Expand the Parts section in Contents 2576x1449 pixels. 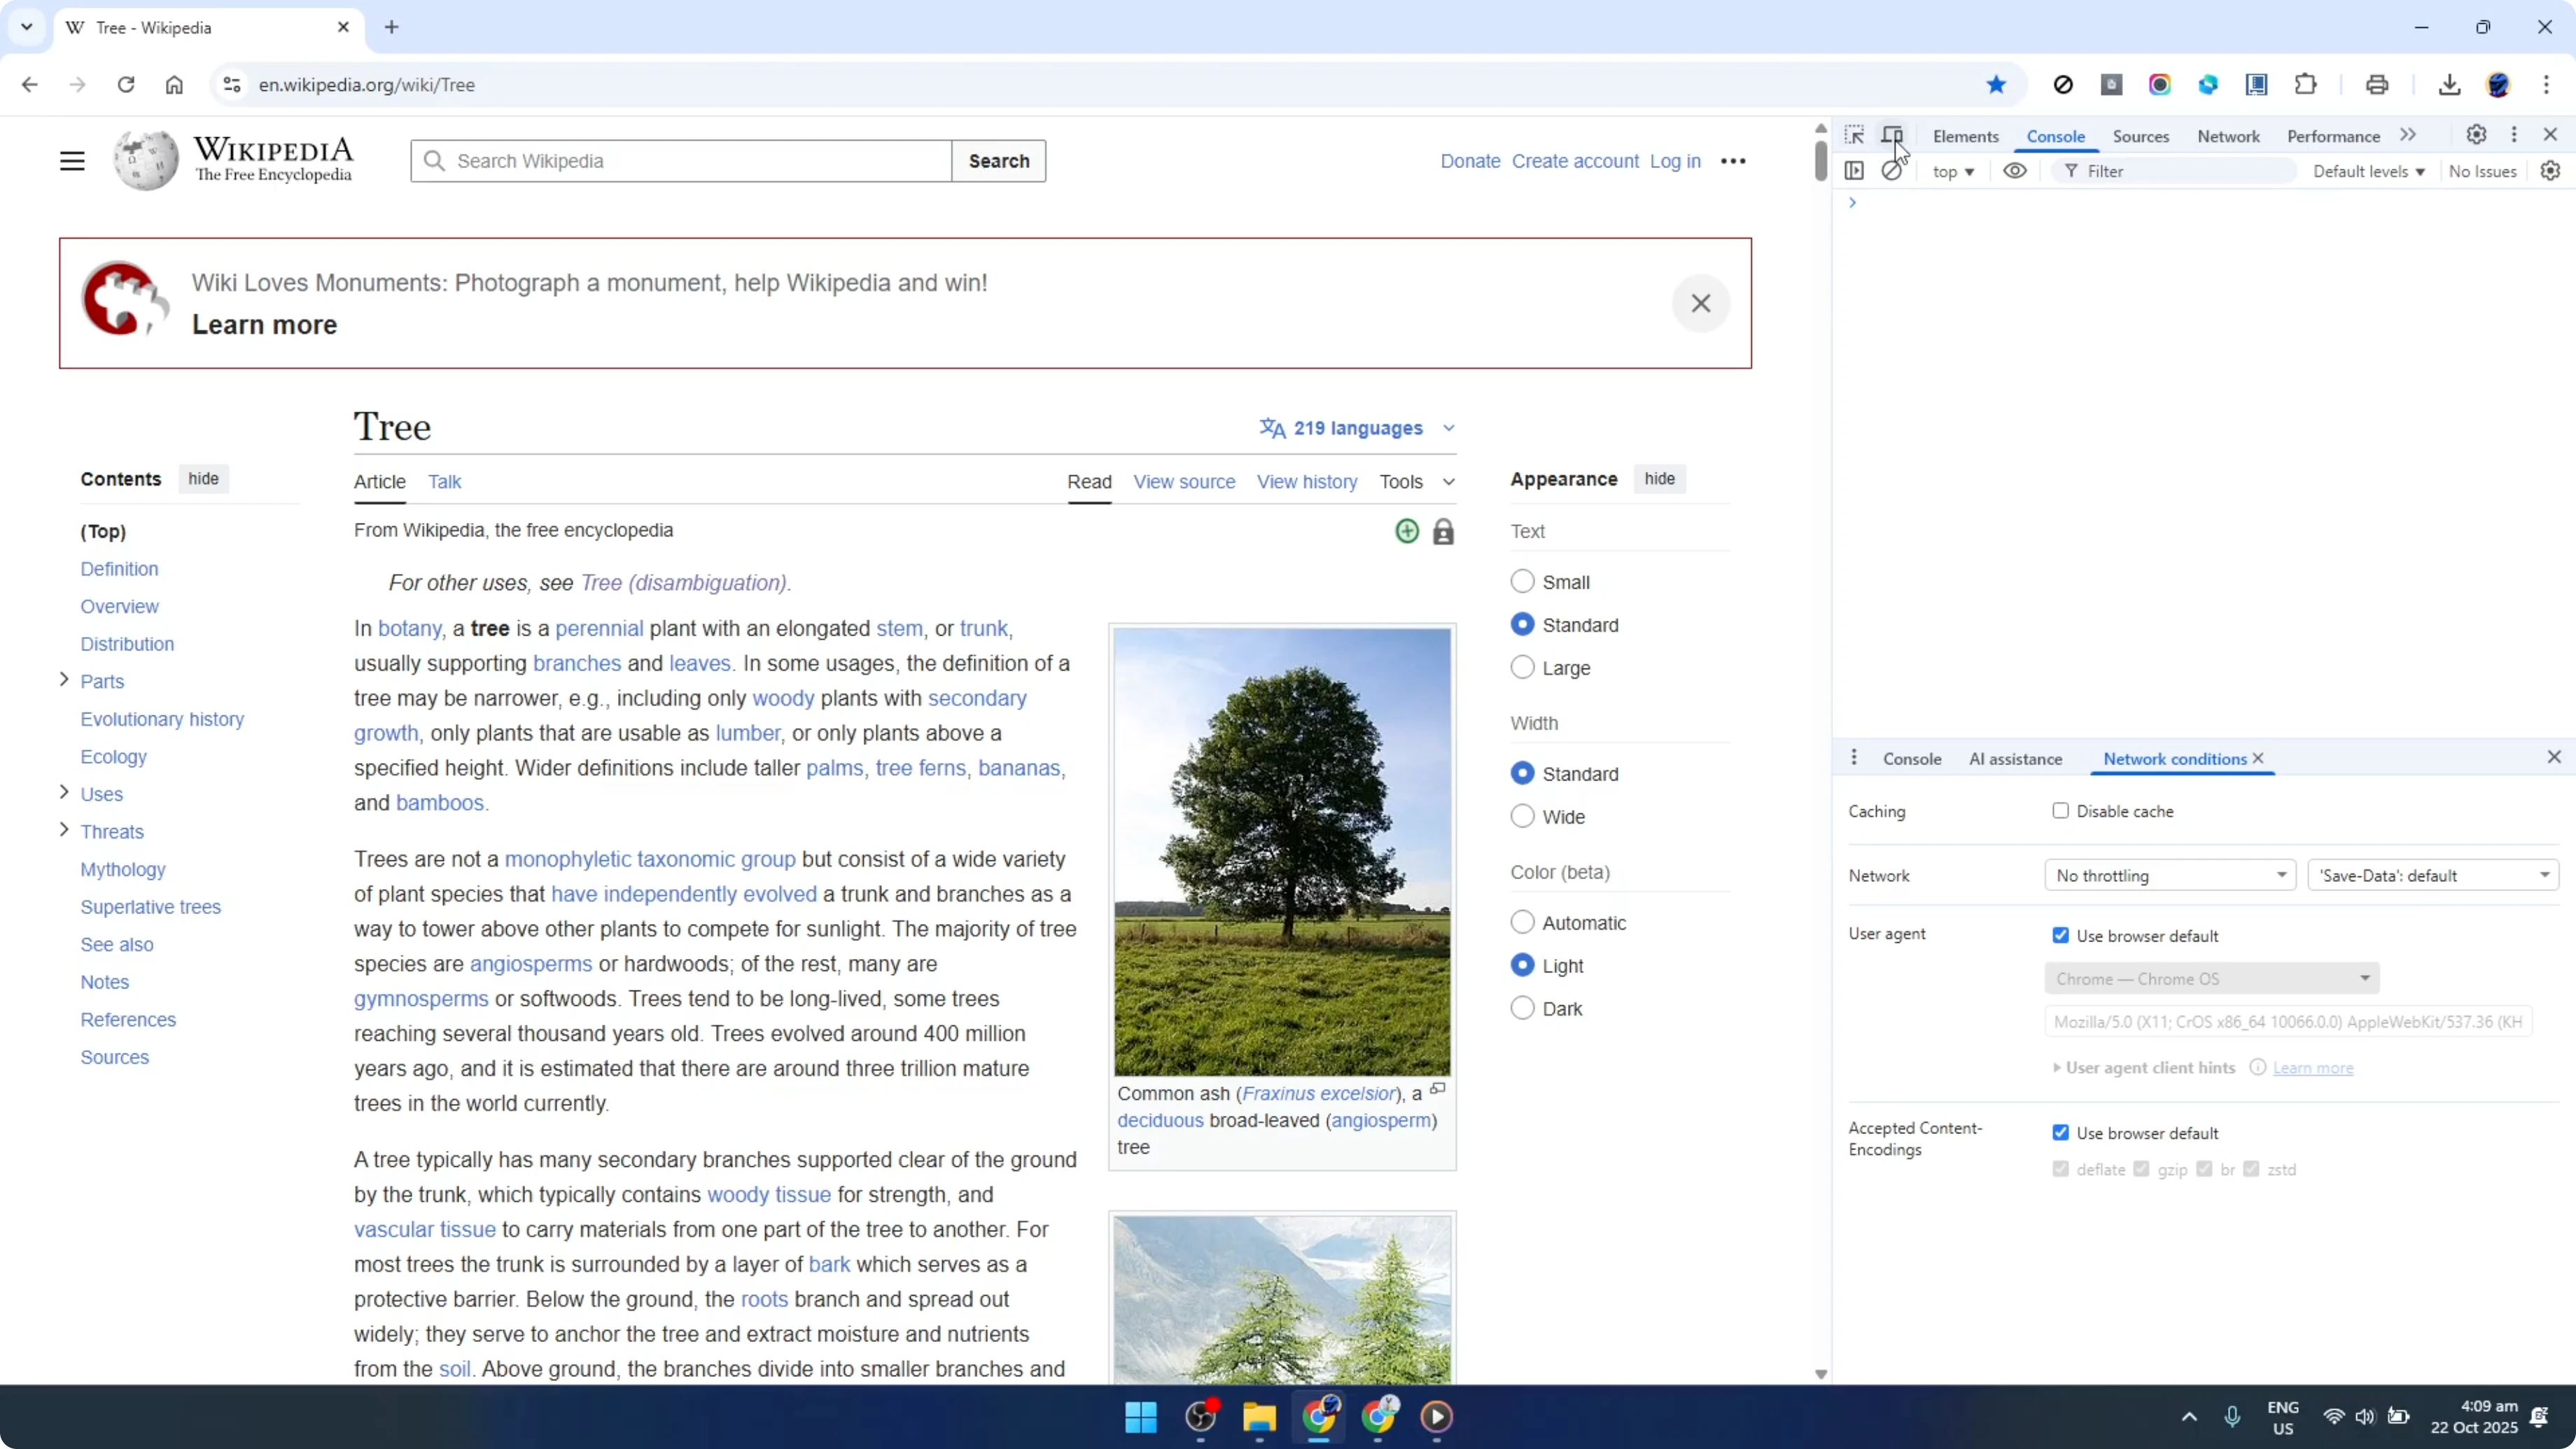(62, 680)
